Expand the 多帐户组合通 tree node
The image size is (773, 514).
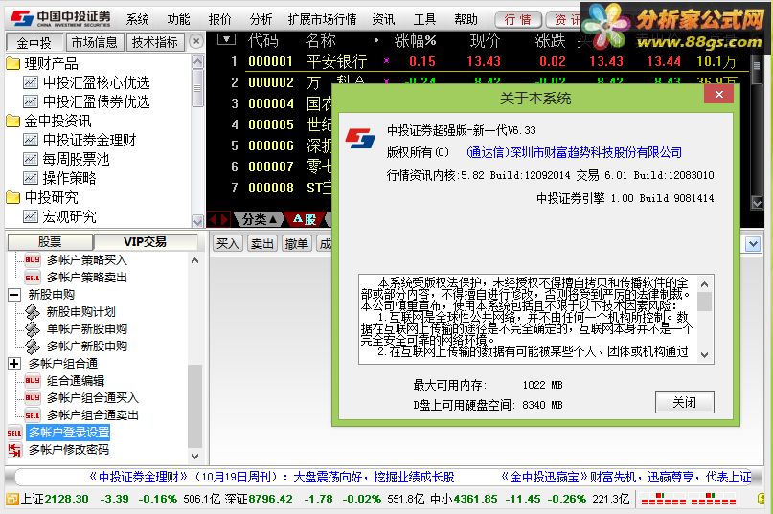[14, 364]
